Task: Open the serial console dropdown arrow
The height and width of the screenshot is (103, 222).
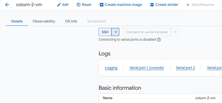Action: [x=175, y=32]
